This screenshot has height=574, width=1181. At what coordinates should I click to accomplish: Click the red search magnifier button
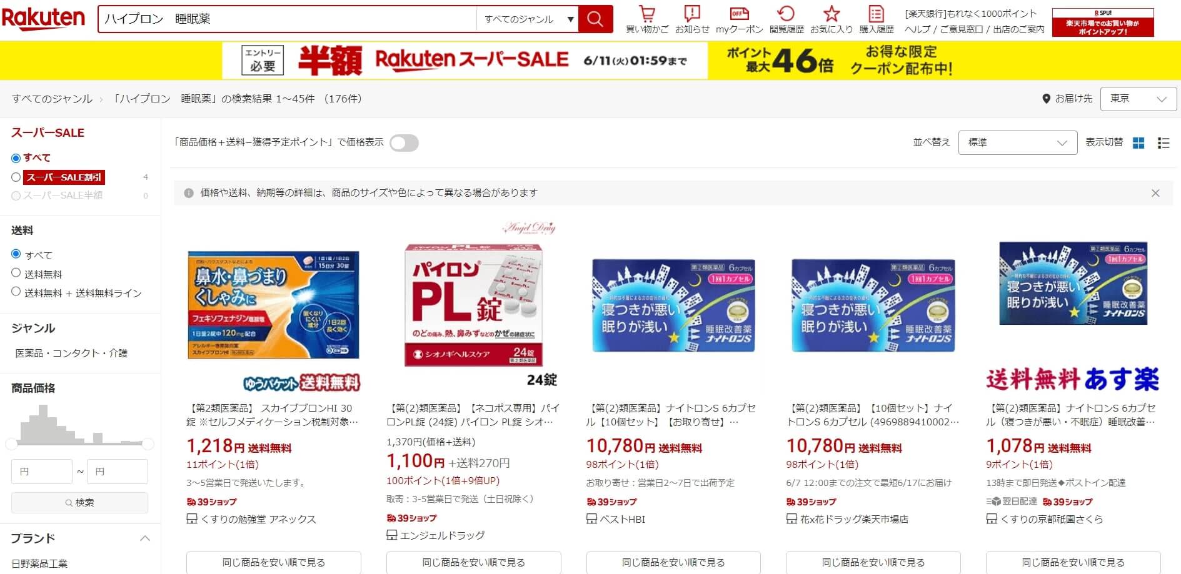595,19
